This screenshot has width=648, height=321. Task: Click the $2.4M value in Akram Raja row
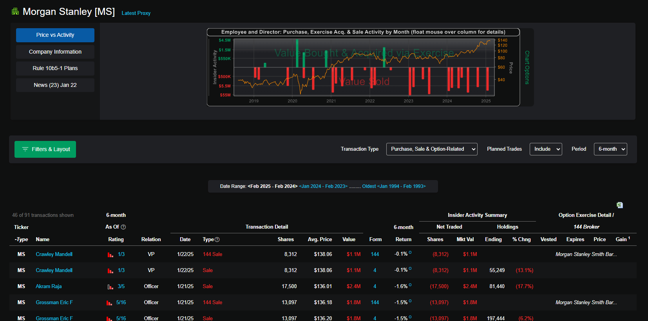(353, 287)
